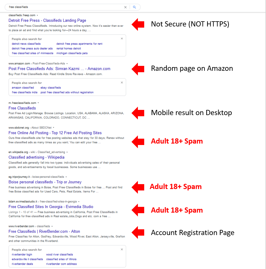The height and width of the screenshot is (269, 266).
Task: Open the Detroit Free Press Classifieds Landing Page result
Action: 47,20
